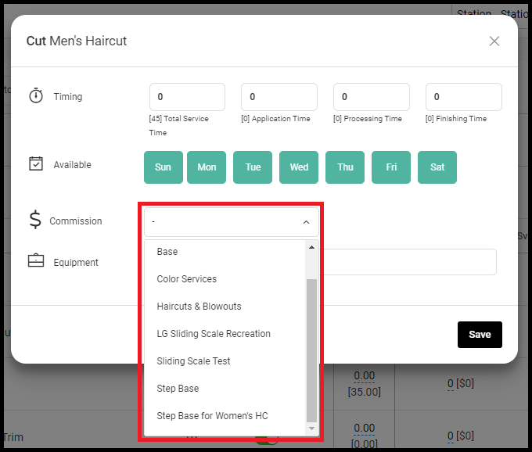
Task: Save the service settings
Action: (x=480, y=335)
